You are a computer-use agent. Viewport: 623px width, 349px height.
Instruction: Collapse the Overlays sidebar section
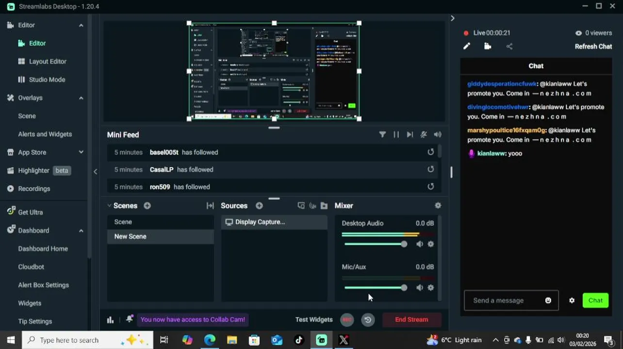pyautogui.click(x=81, y=98)
